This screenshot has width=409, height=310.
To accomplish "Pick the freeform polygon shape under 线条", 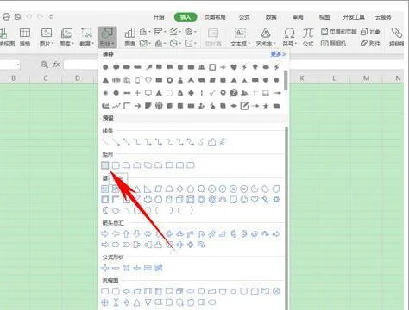I will pyautogui.click(x=211, y=141).
